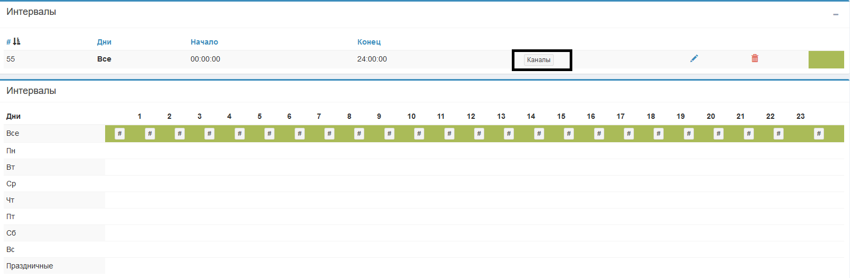Click the # marker under hour 18

click(x=658, y=134)
